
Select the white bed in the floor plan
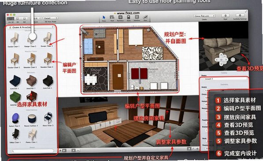(x=136, y=37)
